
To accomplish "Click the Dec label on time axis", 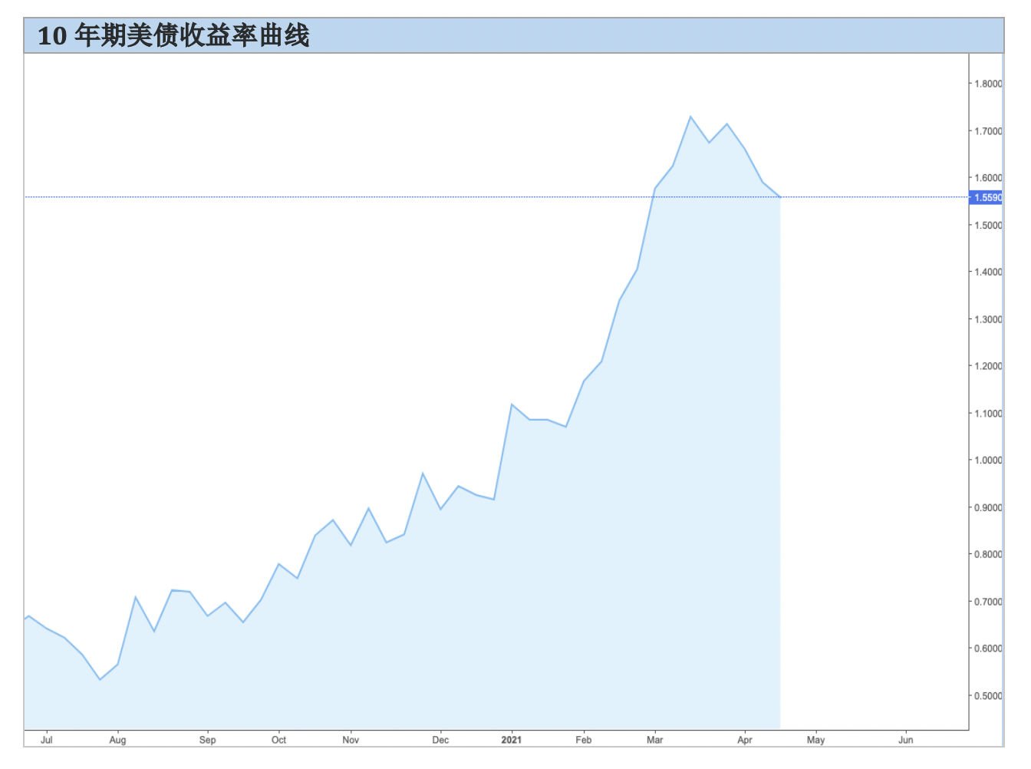I will click(440, 740).
